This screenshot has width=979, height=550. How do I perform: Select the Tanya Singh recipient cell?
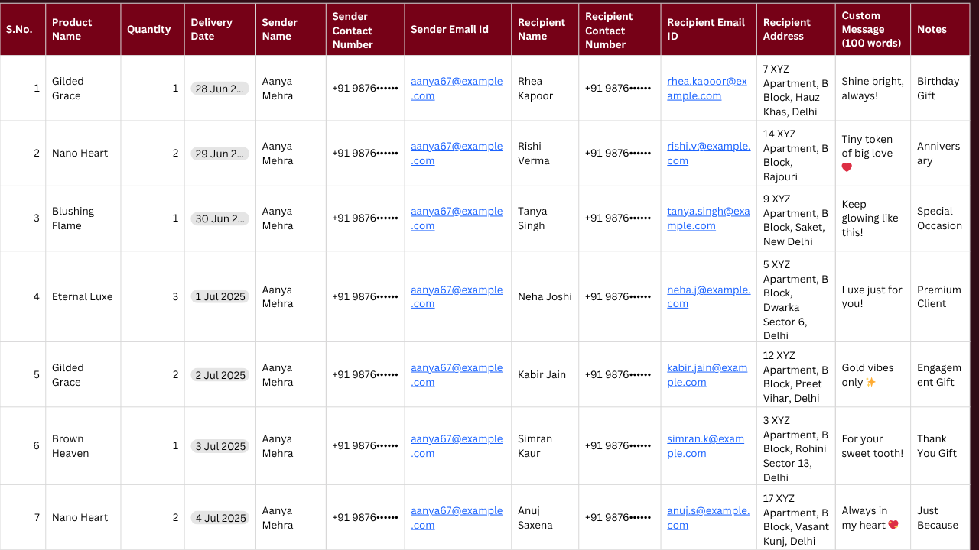click(545, 218)
